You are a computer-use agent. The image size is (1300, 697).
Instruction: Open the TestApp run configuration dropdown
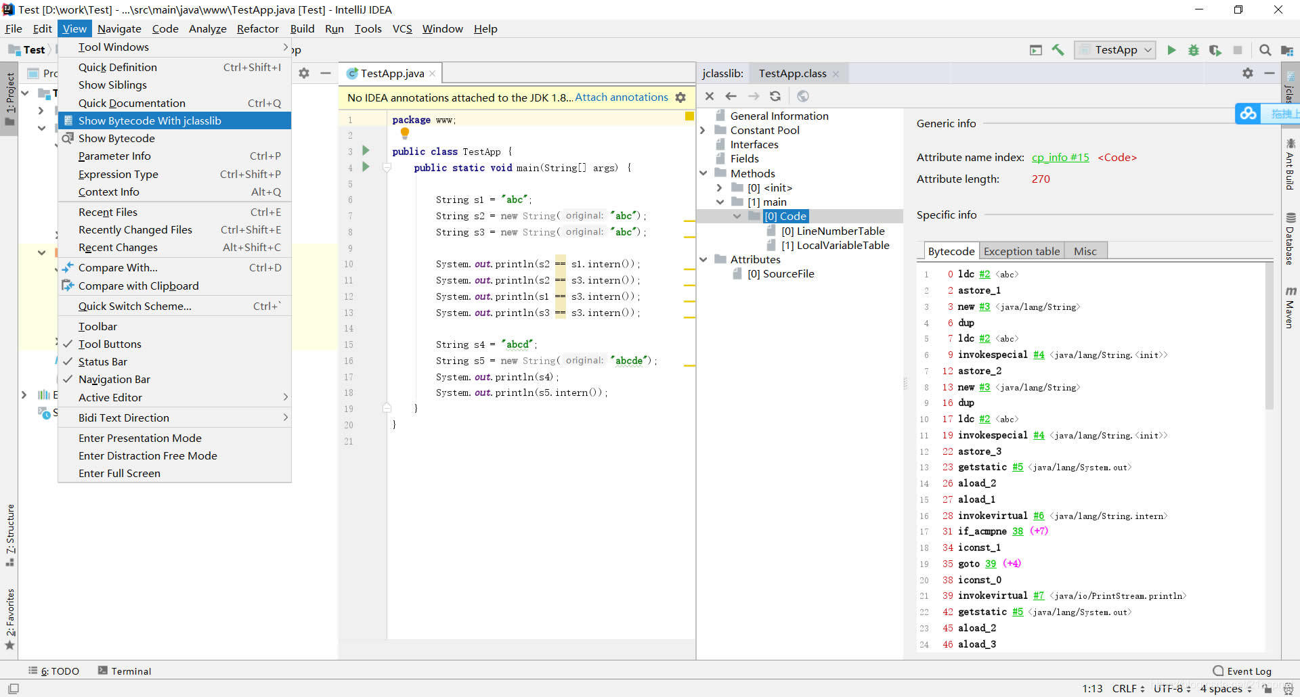(x=1115, y=50)
